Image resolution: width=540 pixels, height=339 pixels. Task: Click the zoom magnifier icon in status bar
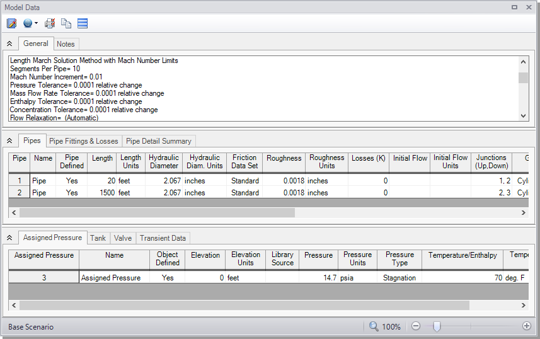[x=374, y=326]
